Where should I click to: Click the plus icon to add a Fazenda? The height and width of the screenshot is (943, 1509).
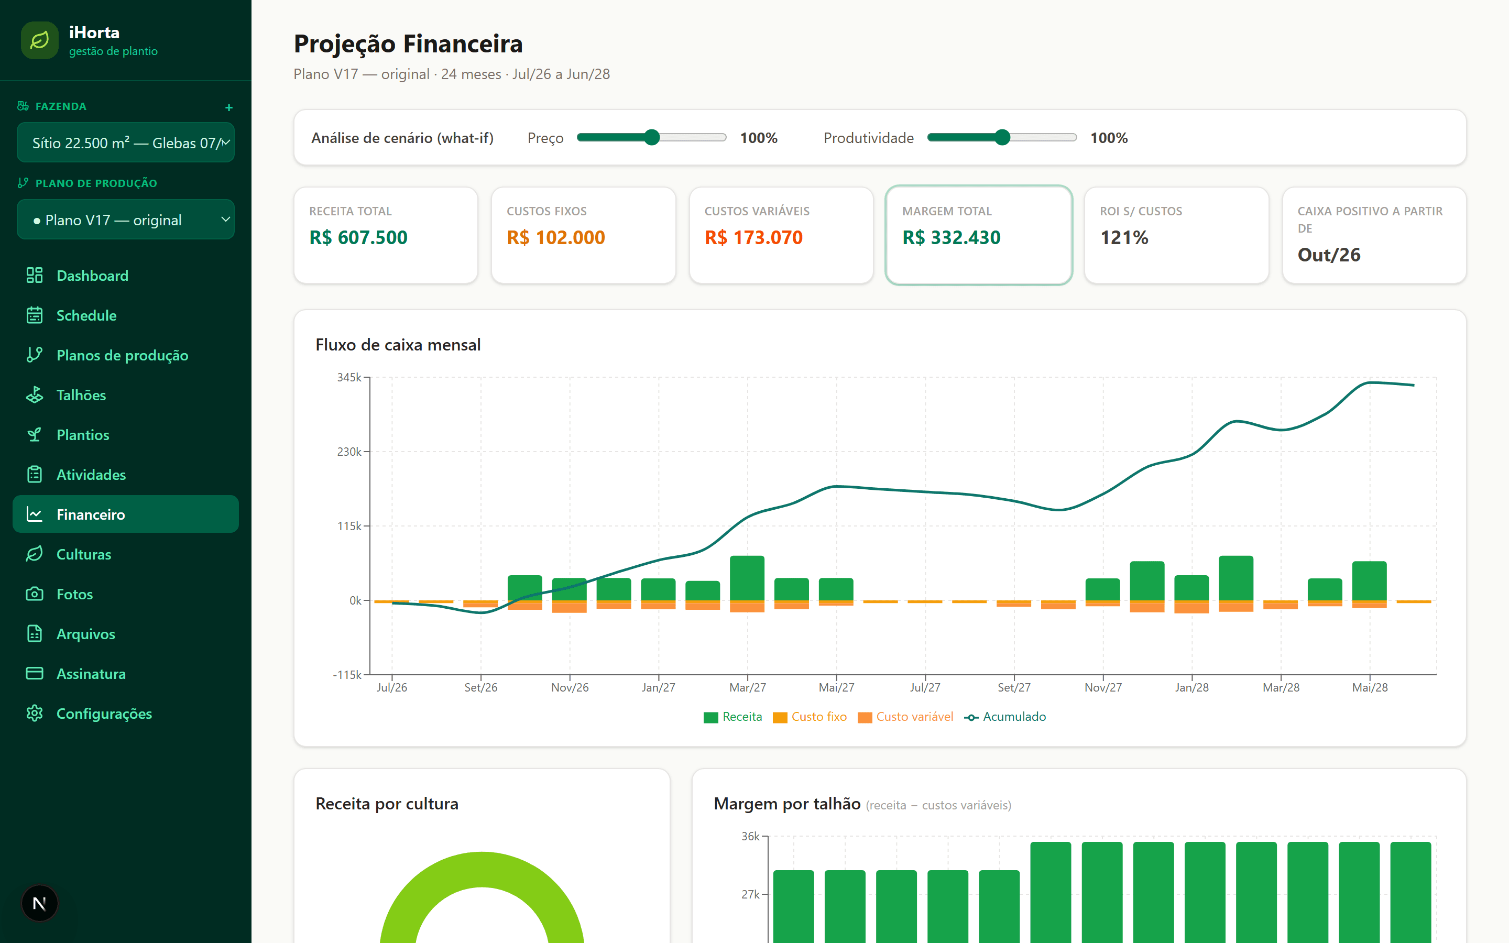(229, 107)
